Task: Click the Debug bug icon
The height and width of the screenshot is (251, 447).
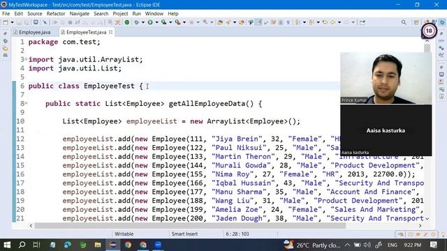Action: click(137, 22)
